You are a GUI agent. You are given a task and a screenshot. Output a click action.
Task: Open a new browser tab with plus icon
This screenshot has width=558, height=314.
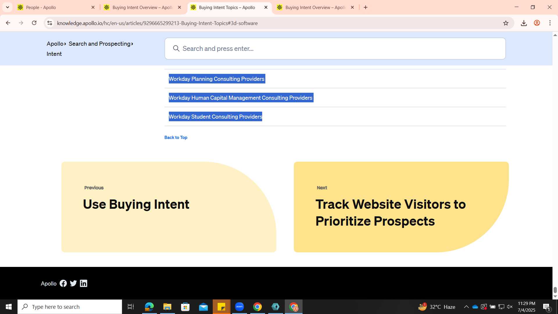pyautogui.click(x=366, y=7)
